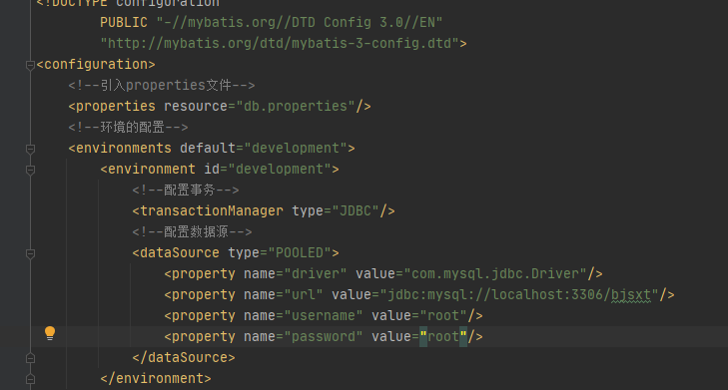Screen dimensions: 728x390
Task: Click the "db.properties" resource value
Action: coord(296,106)
